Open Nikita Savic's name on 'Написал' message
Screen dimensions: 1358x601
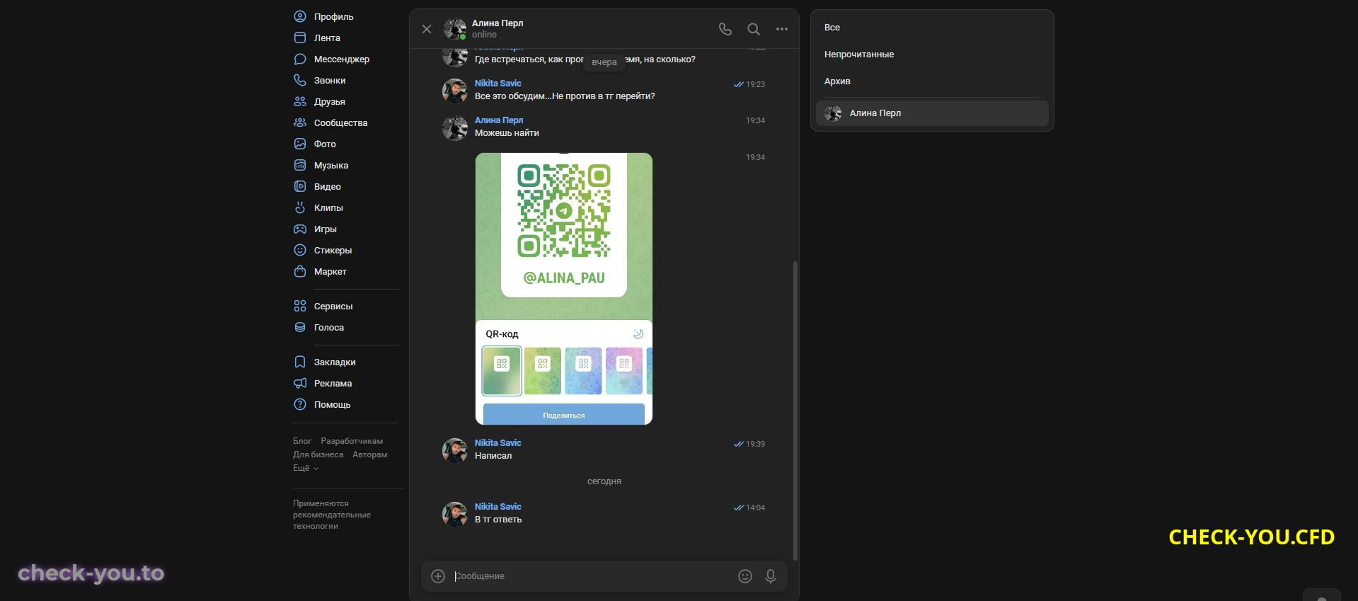click(497, 443)
